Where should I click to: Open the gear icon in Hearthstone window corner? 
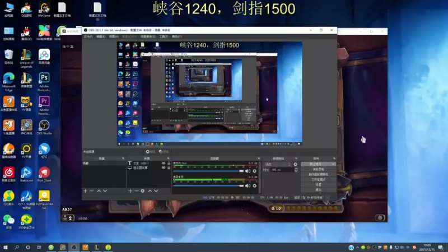pyautogui.click(x=380, y=218)
